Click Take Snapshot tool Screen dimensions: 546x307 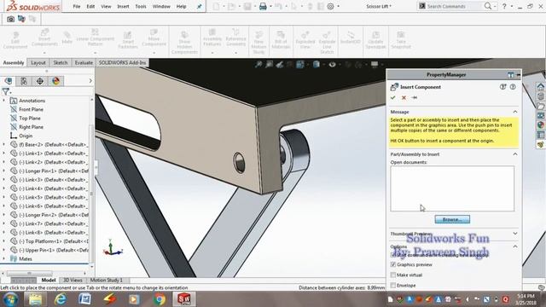click(401, 40)
